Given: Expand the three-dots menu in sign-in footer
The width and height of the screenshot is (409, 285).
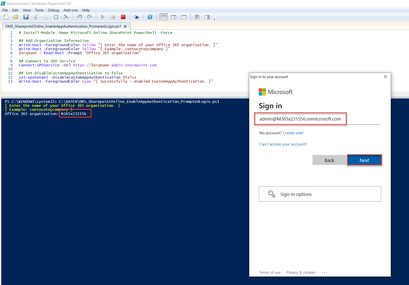Looking at the screenshot, I should [324, 273].
